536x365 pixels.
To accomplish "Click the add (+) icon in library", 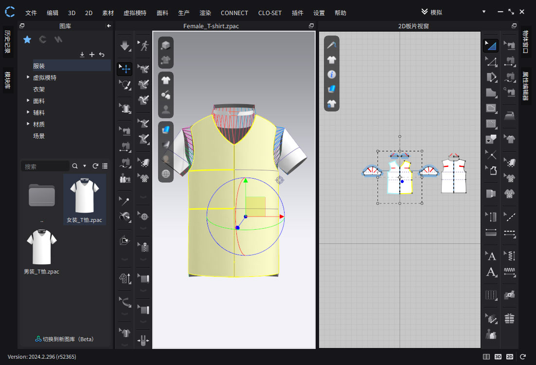I will pos(92,55).
